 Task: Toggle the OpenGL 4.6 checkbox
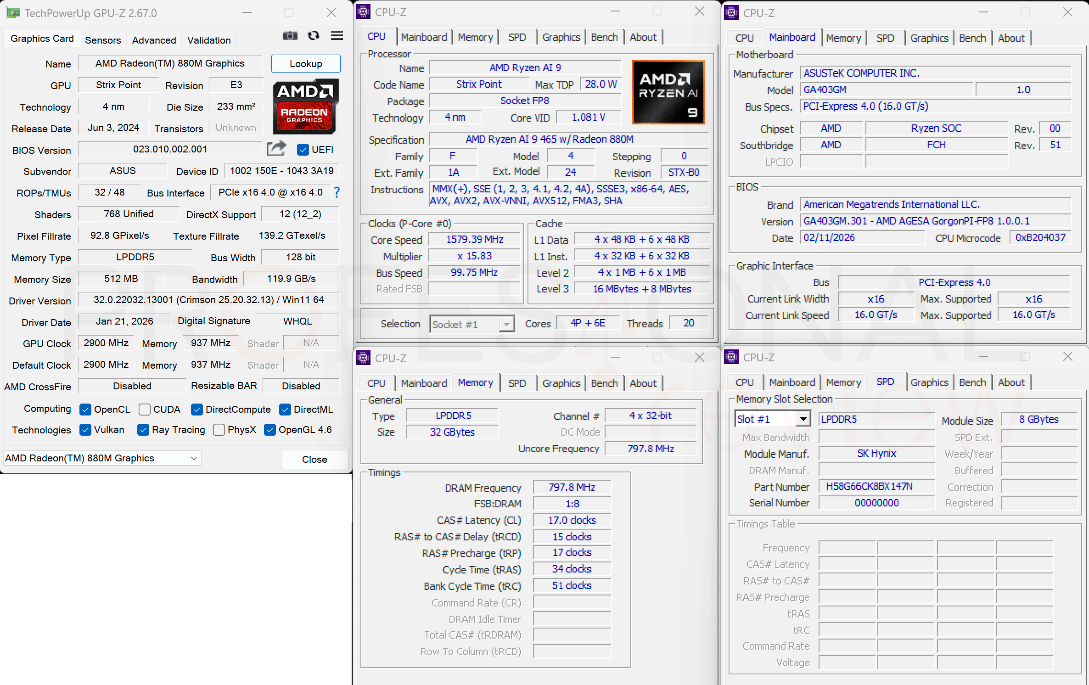269,430
